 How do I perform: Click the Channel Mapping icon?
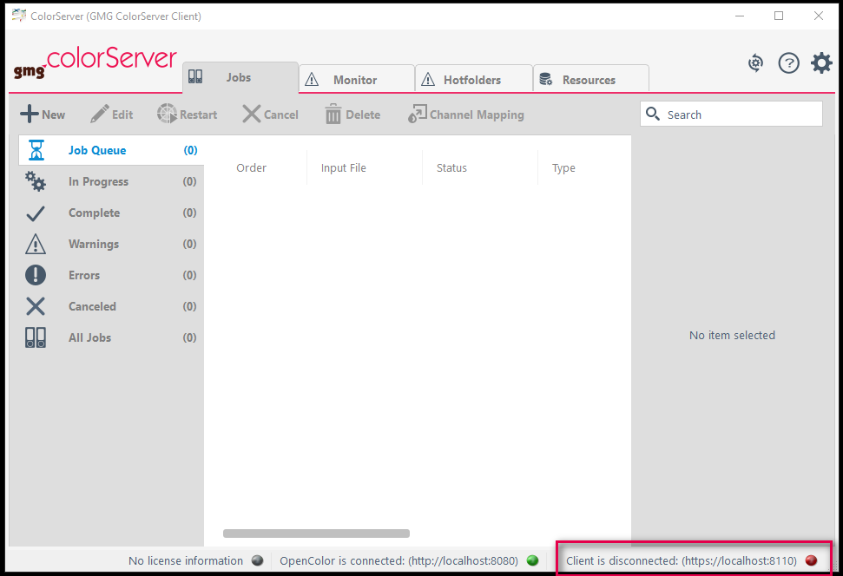[418, 114]
